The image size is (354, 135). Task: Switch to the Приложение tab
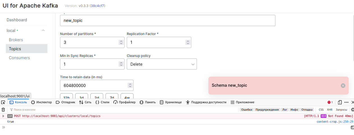pos(242,102)
